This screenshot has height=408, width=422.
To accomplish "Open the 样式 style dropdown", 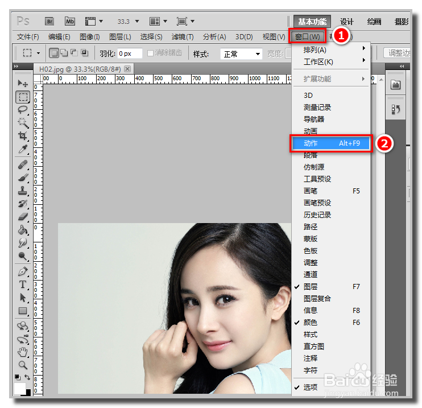I will coord(241,54).
